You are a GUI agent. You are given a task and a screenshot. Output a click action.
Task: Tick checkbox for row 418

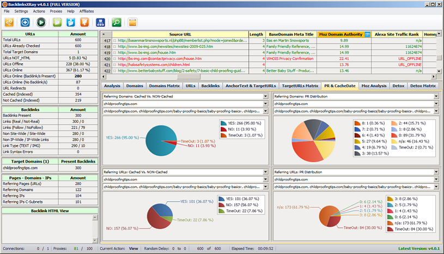[x=115, y=47]
